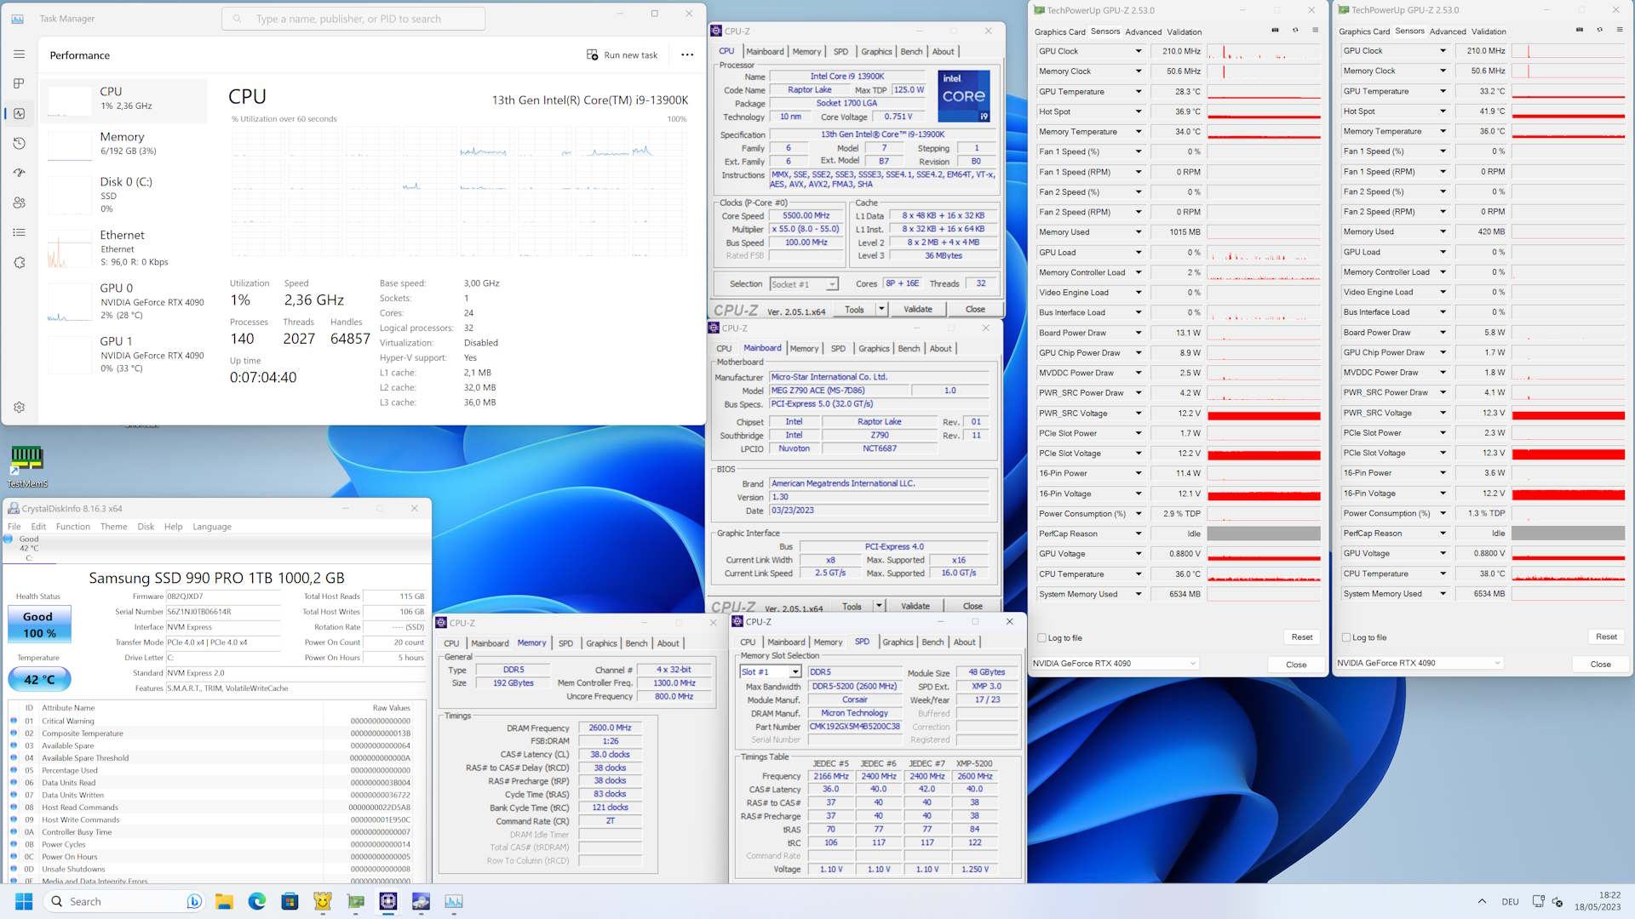
Task: Click Good 100 % health status button
Action: (38, 625)
